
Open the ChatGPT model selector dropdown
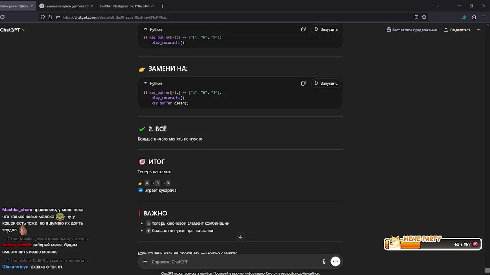13,30
